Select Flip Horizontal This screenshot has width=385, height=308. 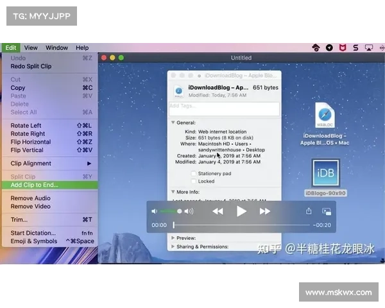pos(50,142)
